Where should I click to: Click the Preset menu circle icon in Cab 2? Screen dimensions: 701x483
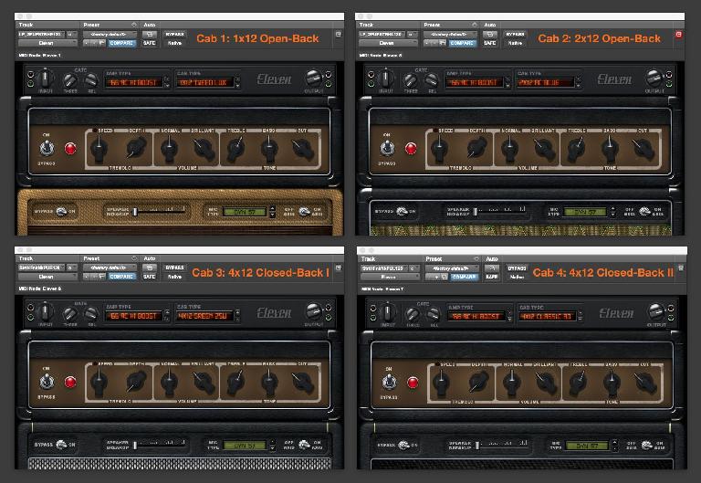click(x=475, y=25)
